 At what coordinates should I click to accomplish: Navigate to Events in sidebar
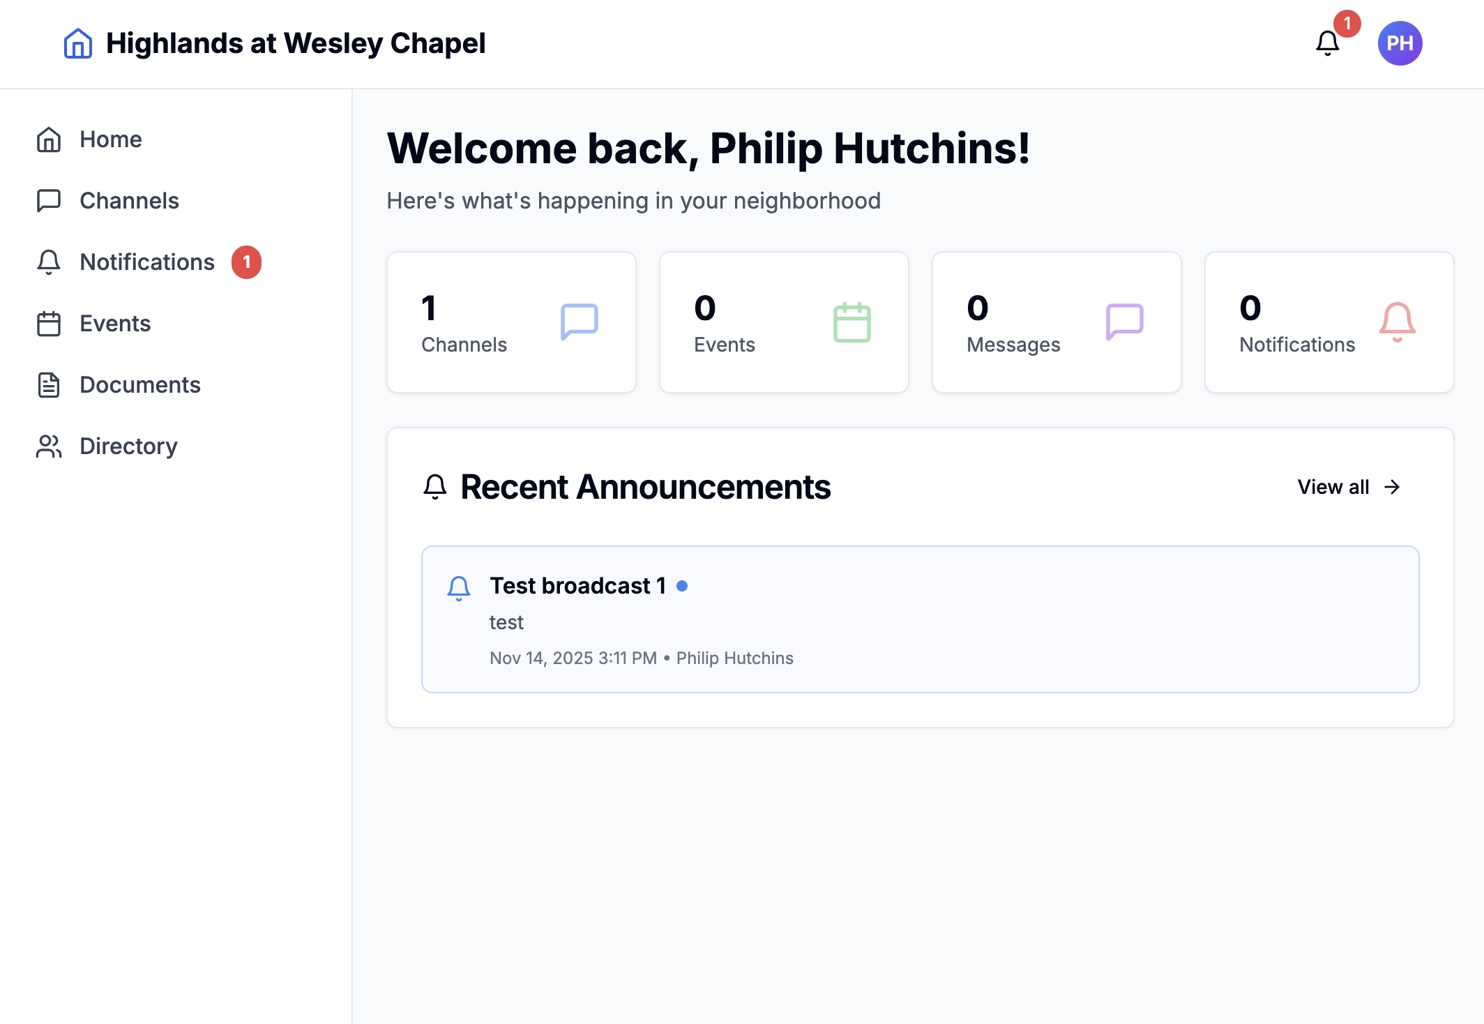point(115,324)
